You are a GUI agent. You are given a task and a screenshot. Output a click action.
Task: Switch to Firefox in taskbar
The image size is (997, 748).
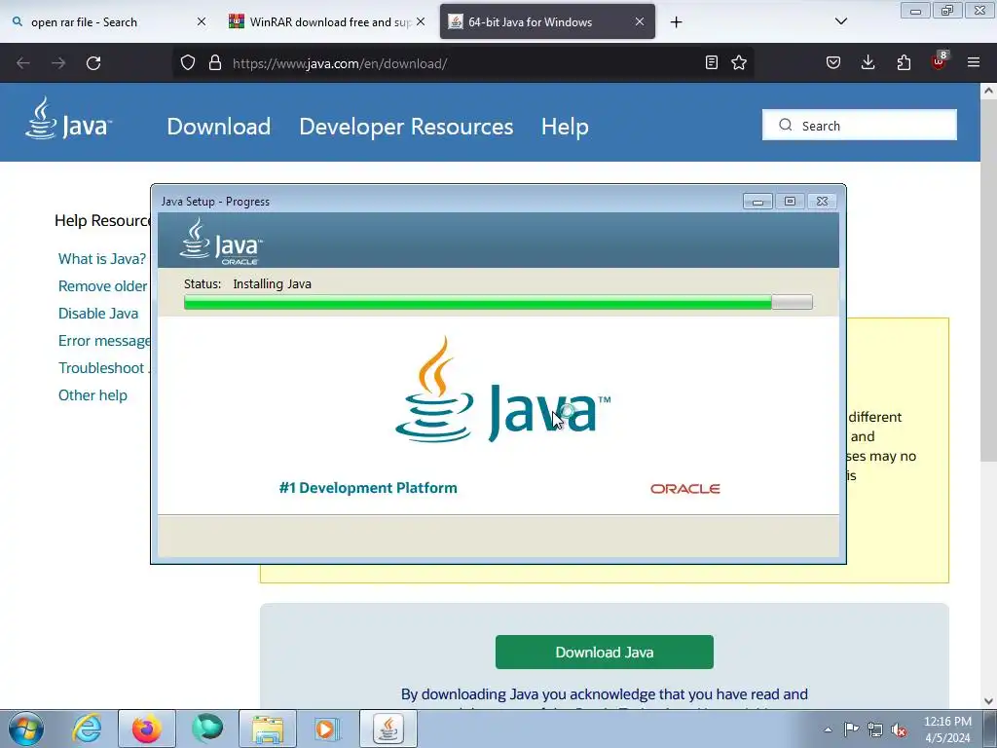pyautogui.click(x=147, y=729)
